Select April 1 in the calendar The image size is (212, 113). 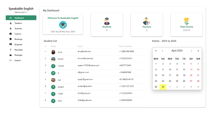(156, 64)
